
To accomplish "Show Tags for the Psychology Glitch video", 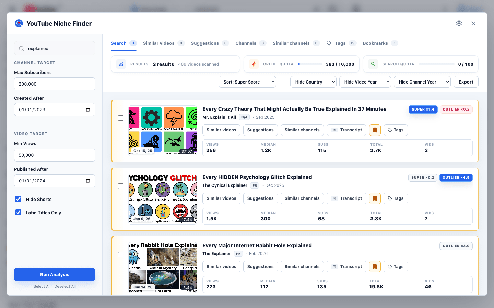I will pos(396,198).
